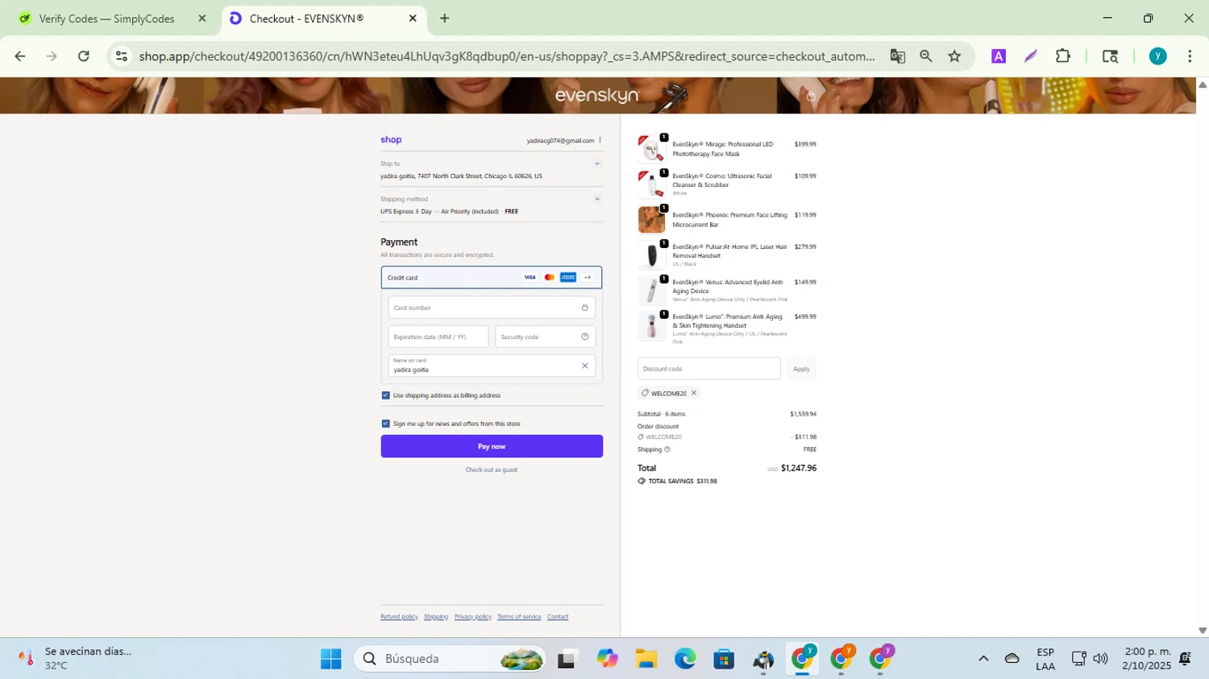Open the Windows Start menu

(x=331, y=659)
